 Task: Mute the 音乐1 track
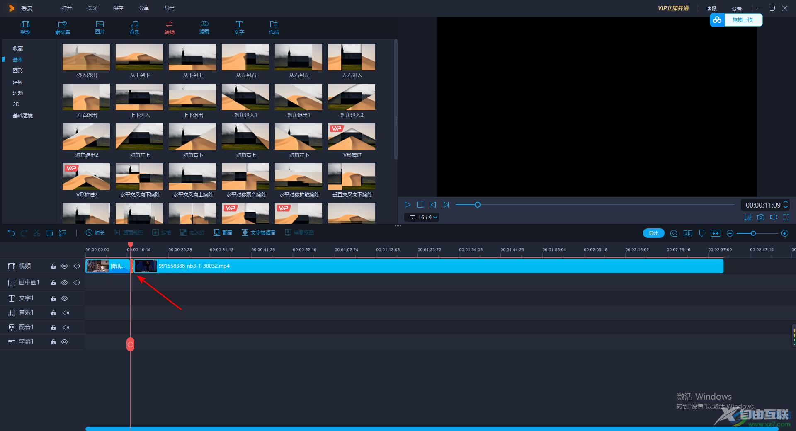pyautogui.click(x=66, y=313)
